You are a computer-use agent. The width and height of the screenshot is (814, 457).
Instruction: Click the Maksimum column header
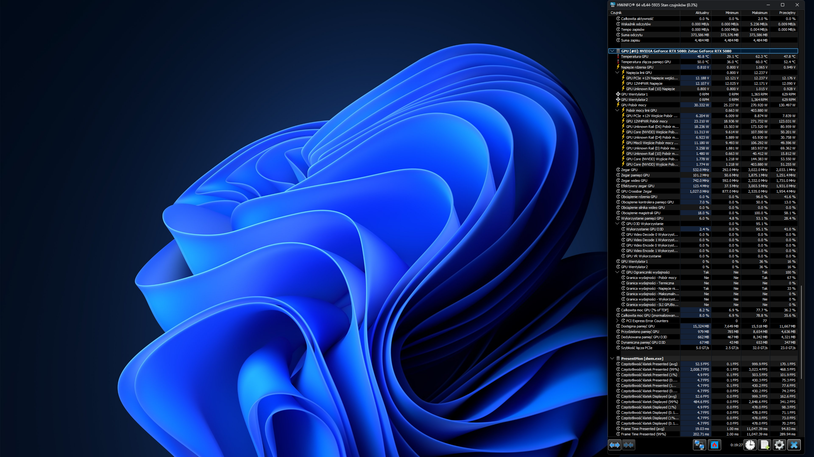[759, 13]
